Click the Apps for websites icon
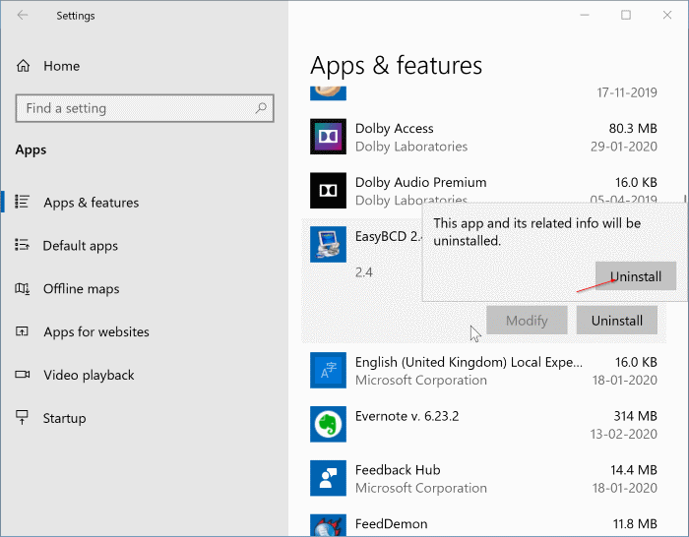Viewport: 689px width, 537px height. (x=22, y=331)
